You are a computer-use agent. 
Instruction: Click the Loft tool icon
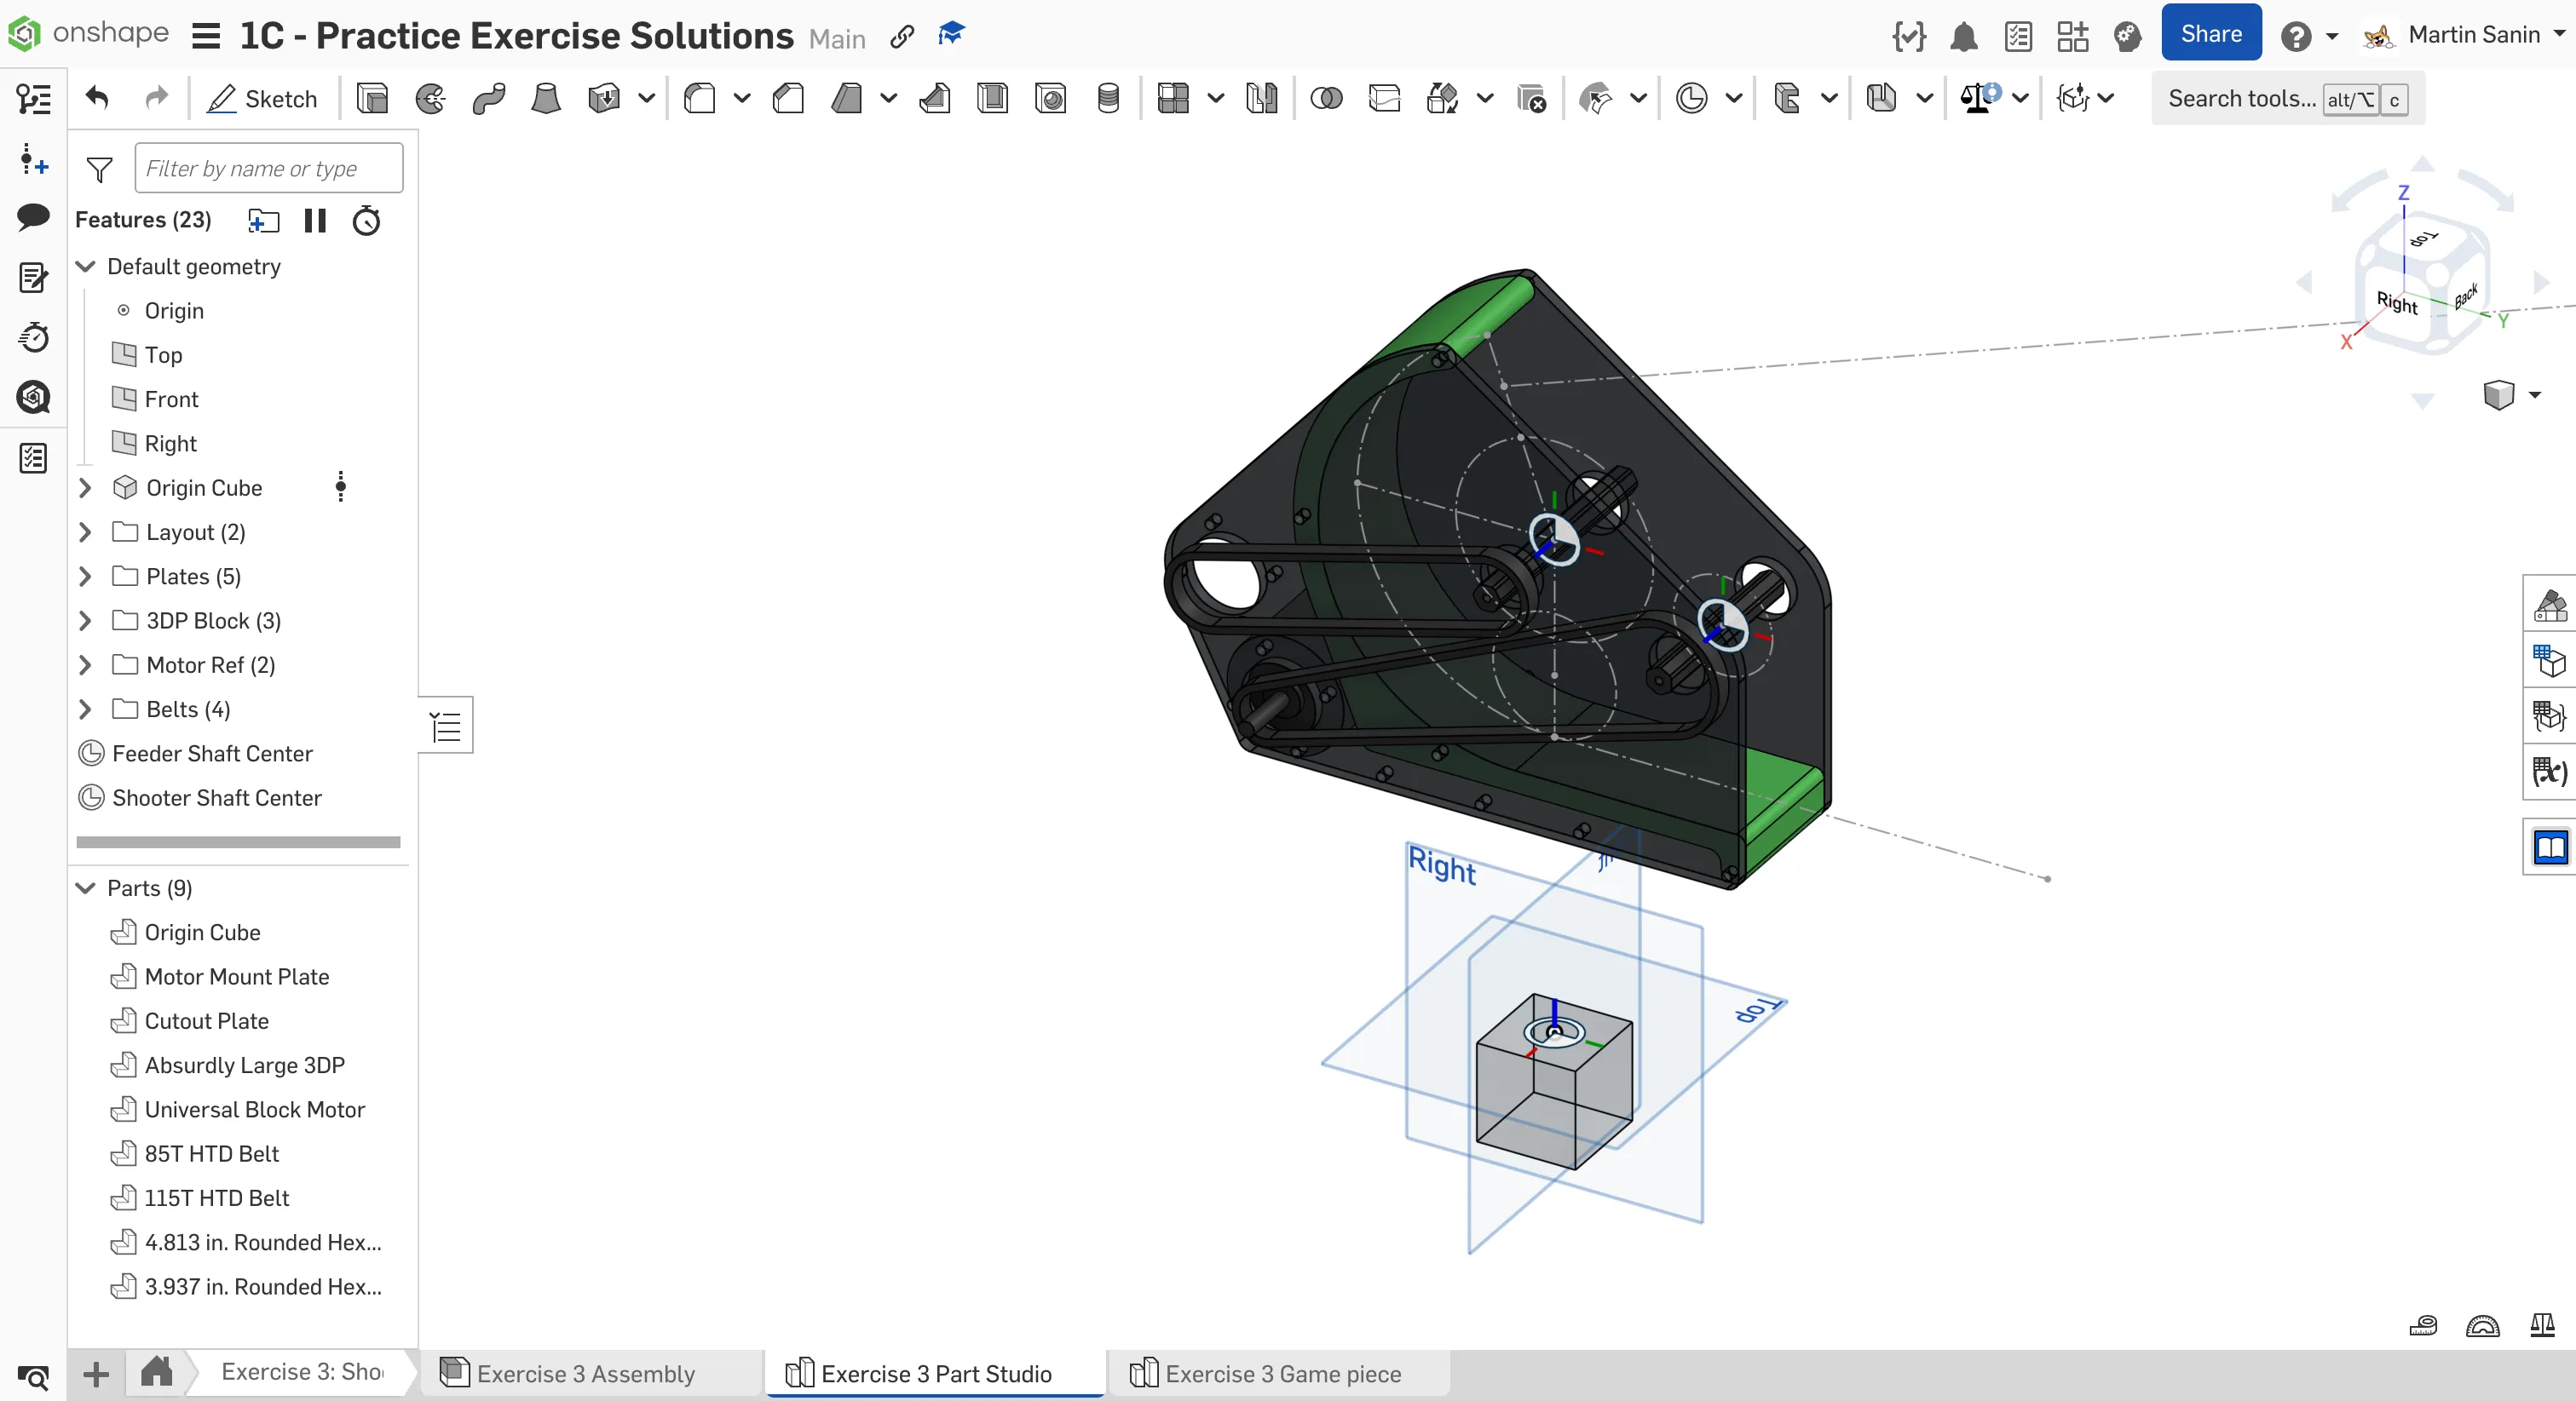pos(545,98)
